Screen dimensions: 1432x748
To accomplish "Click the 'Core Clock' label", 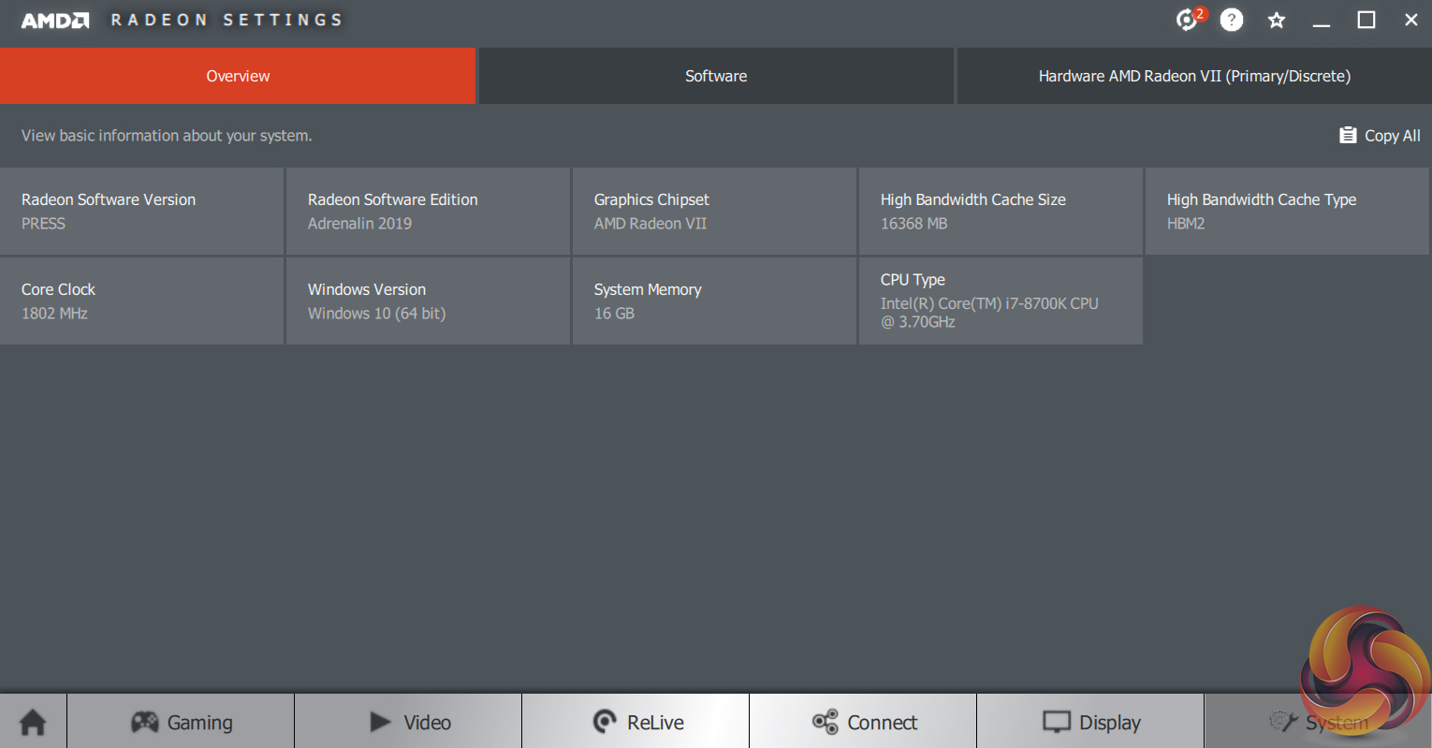I will (x=58, y=289).
